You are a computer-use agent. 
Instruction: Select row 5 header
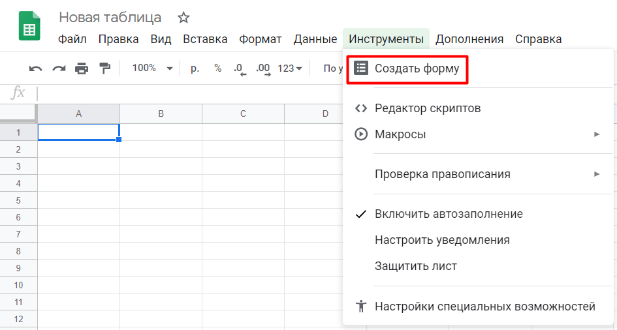click(x=18, y=200)
